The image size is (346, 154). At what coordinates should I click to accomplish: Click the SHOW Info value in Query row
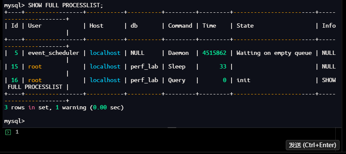(329, 80)
